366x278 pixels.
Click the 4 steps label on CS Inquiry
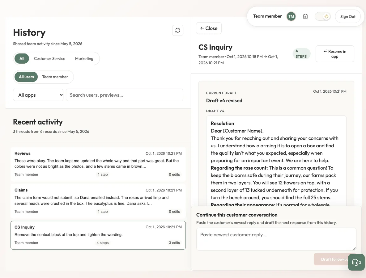click(x=103, y=243)
